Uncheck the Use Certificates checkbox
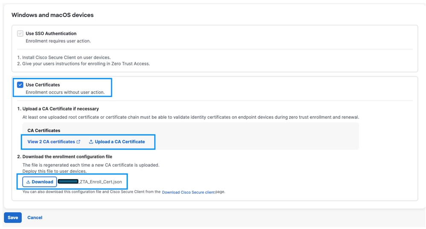Screen dimensions: 426x229 (x=20, y=85)
